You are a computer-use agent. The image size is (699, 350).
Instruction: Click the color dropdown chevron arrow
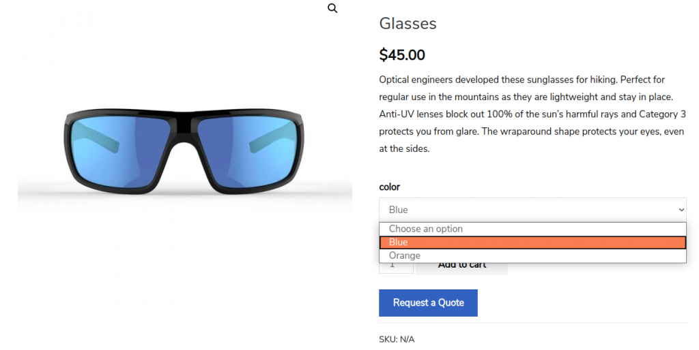[680, 210]
